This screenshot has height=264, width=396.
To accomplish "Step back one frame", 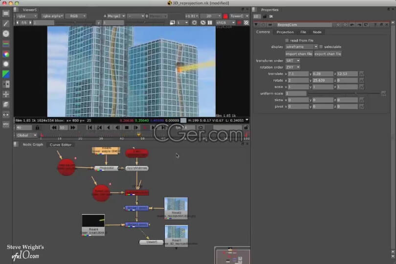I will 117,128.
